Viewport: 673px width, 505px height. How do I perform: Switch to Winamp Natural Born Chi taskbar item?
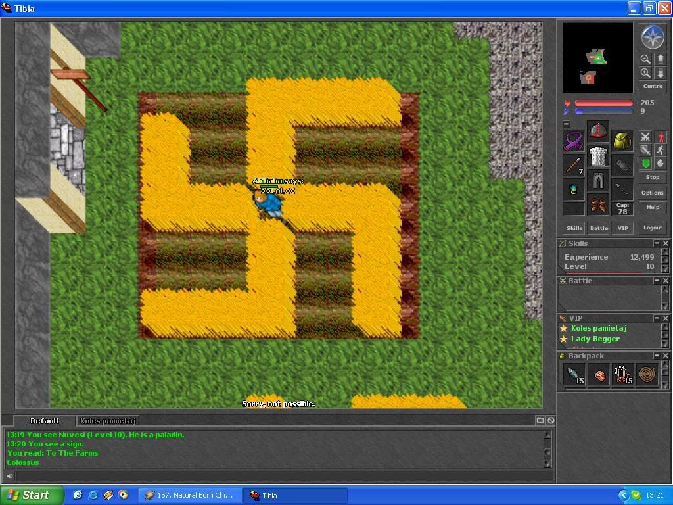pyautogui.click(x=189, y=495)
